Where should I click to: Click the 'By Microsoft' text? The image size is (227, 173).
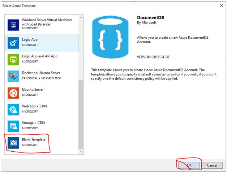coord(147,22)
